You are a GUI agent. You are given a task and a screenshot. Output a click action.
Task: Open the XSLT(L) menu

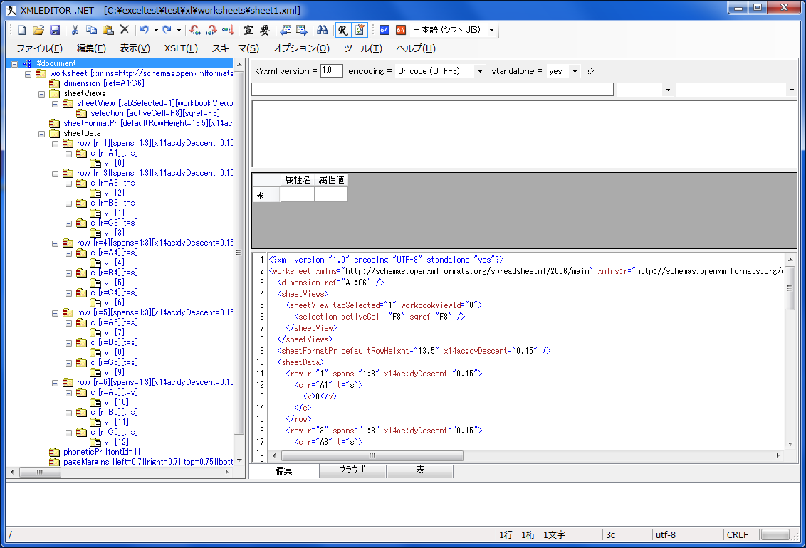pyautogui.click(x=181, y=48)
